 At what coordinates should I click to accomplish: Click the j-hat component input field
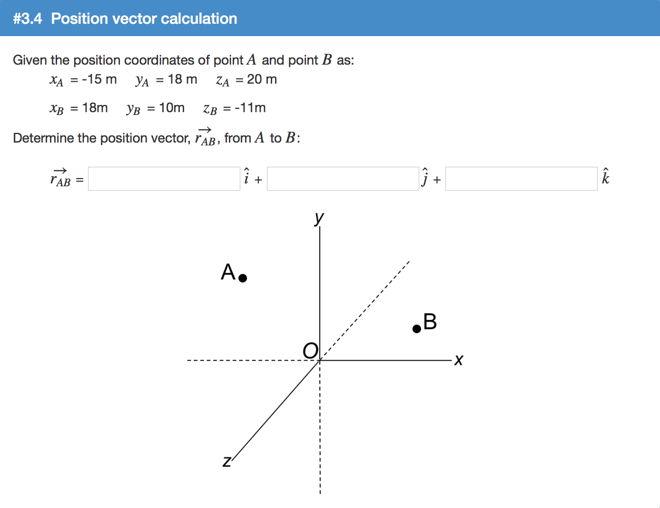click(343, 178)
